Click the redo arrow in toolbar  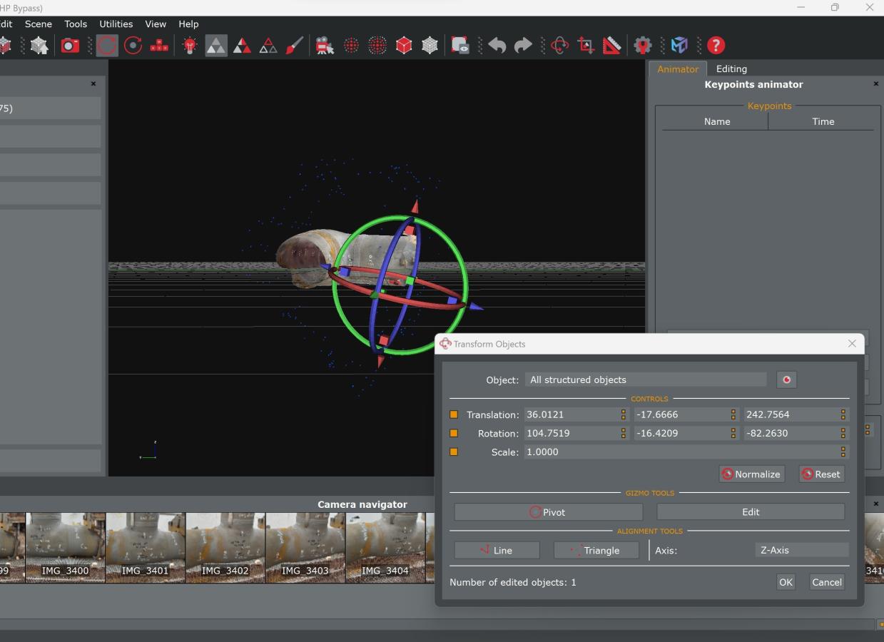coord(523,46)
